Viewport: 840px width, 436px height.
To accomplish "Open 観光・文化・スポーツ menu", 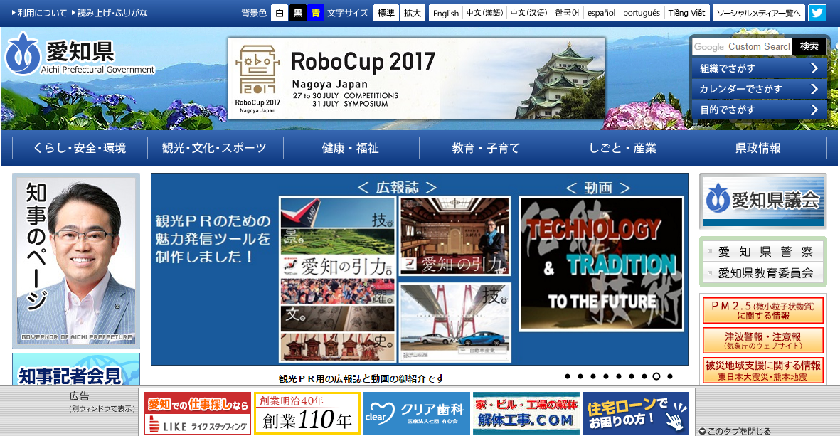I will pyautogui.click(x=215, y=148).
